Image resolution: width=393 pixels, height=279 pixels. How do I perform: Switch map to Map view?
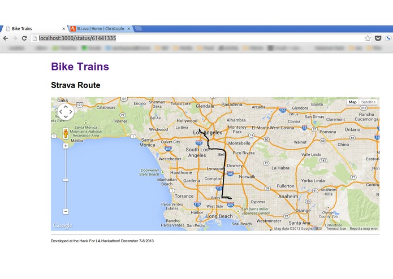[353, 102]
